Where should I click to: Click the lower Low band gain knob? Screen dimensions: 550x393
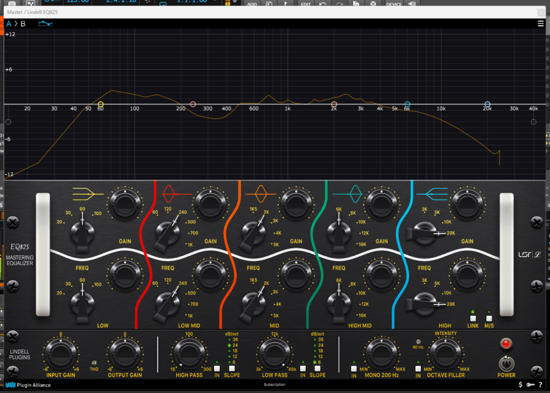click(x=125, y=276)
